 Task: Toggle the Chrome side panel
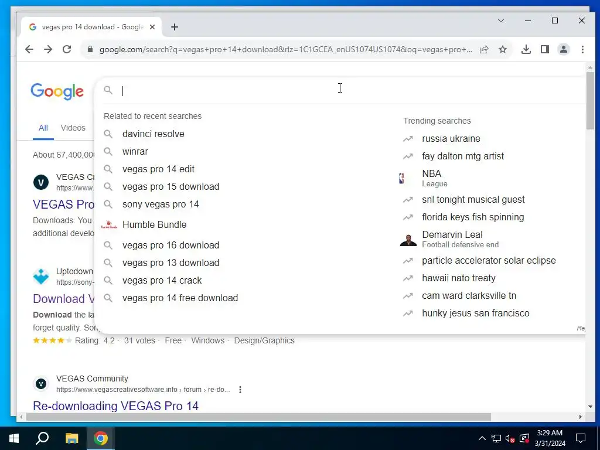pyautogui.click(x=545, y=49)
